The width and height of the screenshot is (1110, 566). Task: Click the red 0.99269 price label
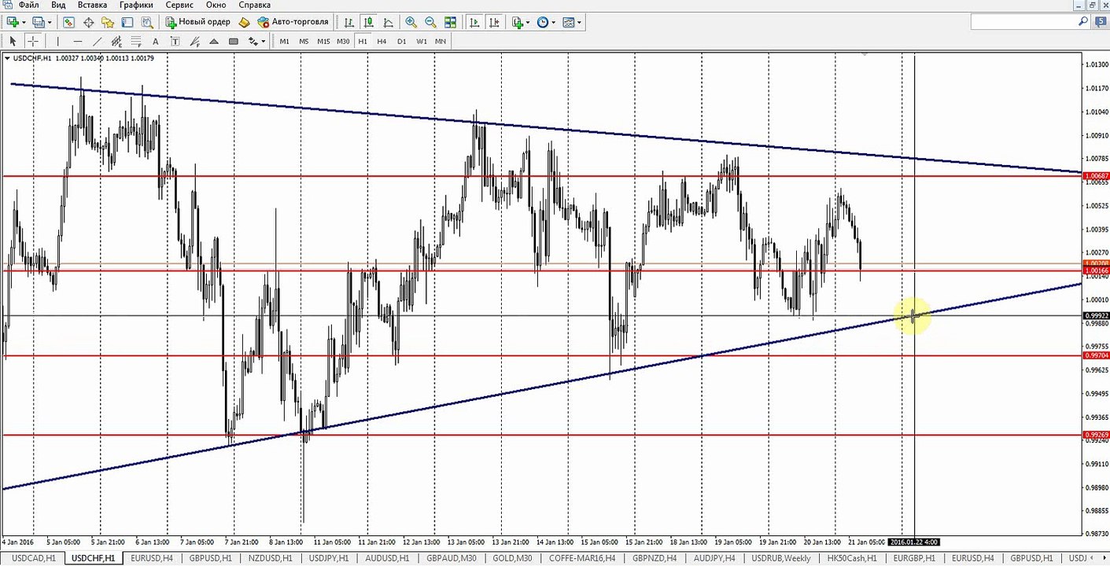(1096, 435)
